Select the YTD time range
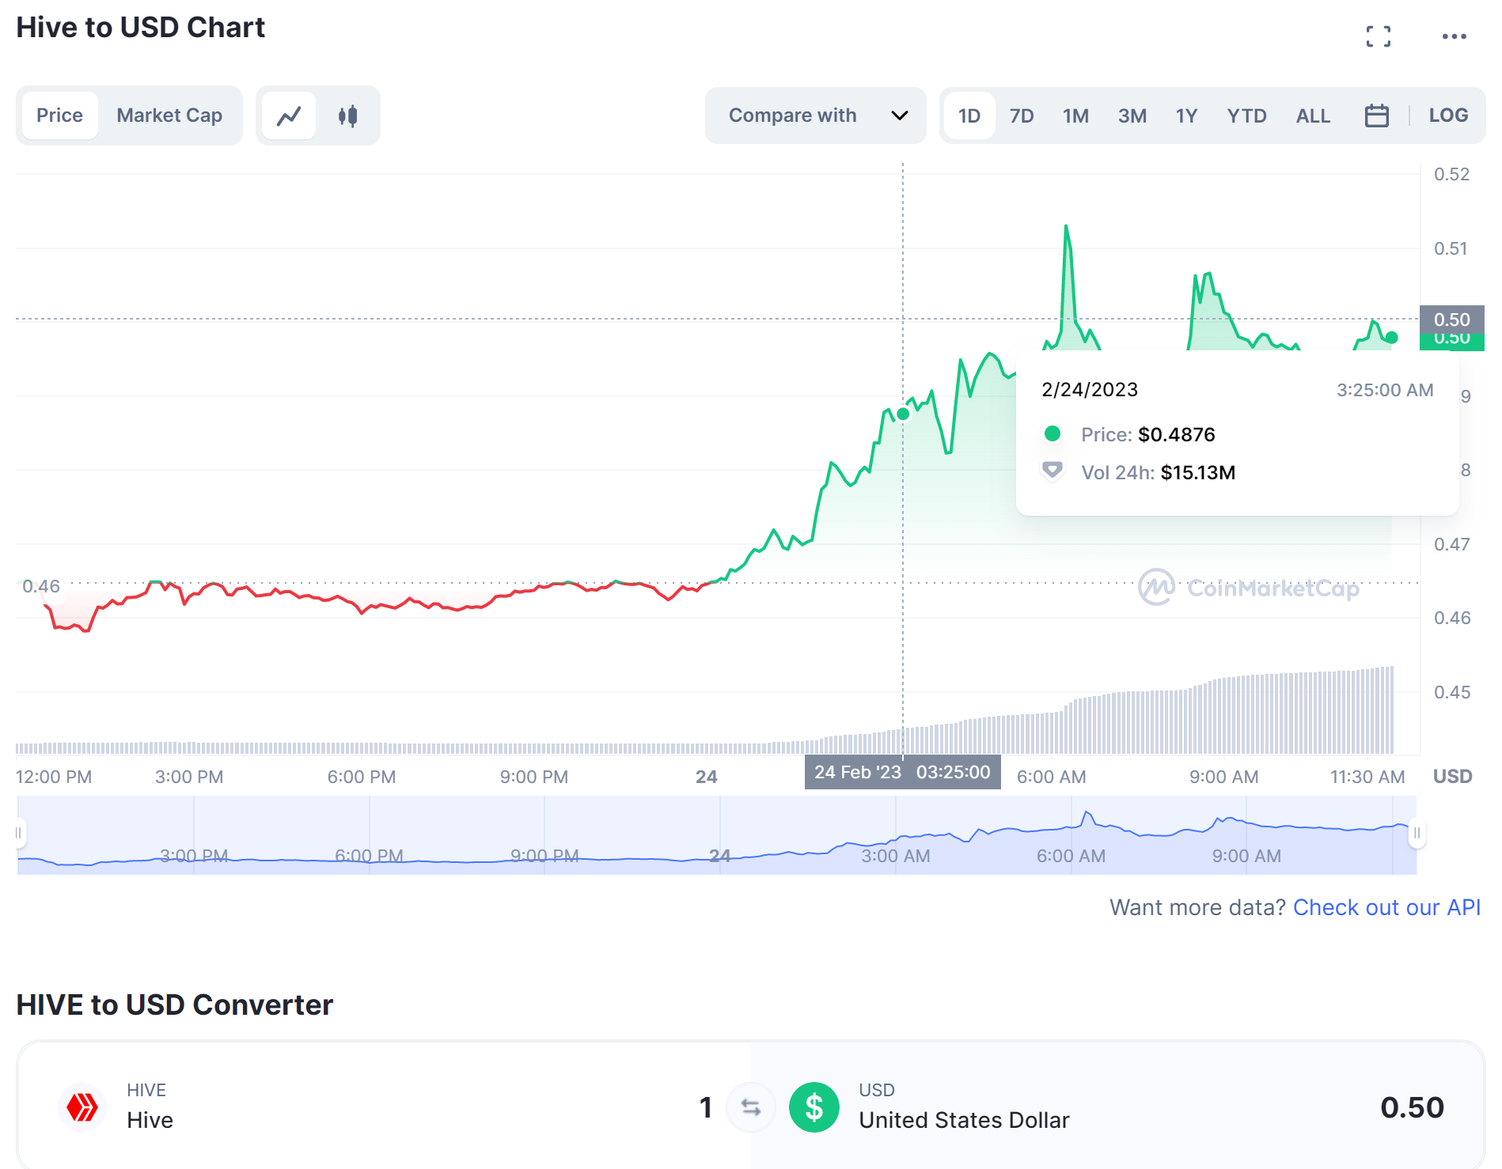The image size is (1502, 1169). tap(1246, 115)
